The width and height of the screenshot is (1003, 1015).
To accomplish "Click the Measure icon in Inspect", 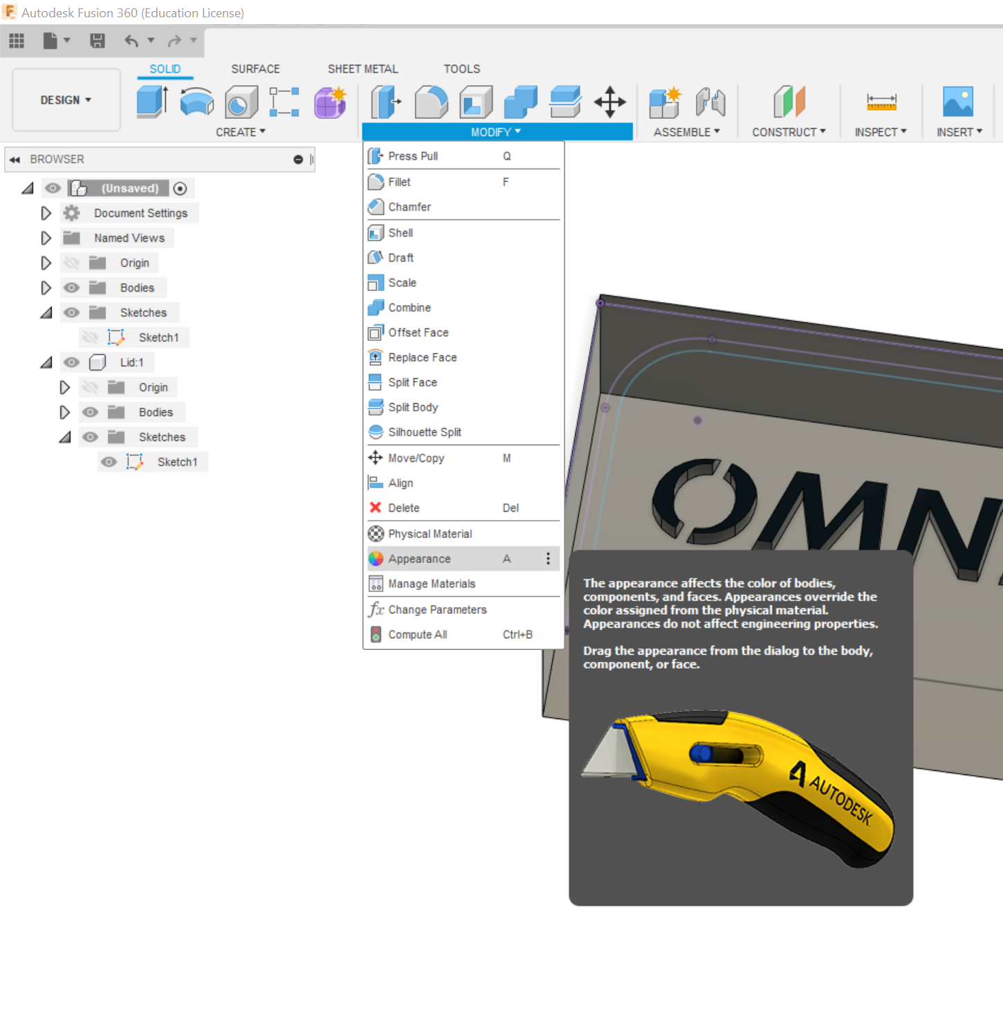I will click(x=881, y=102).
